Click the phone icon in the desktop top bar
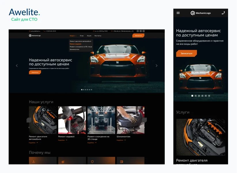The image size is (237, 173). (x=44, y=31)
